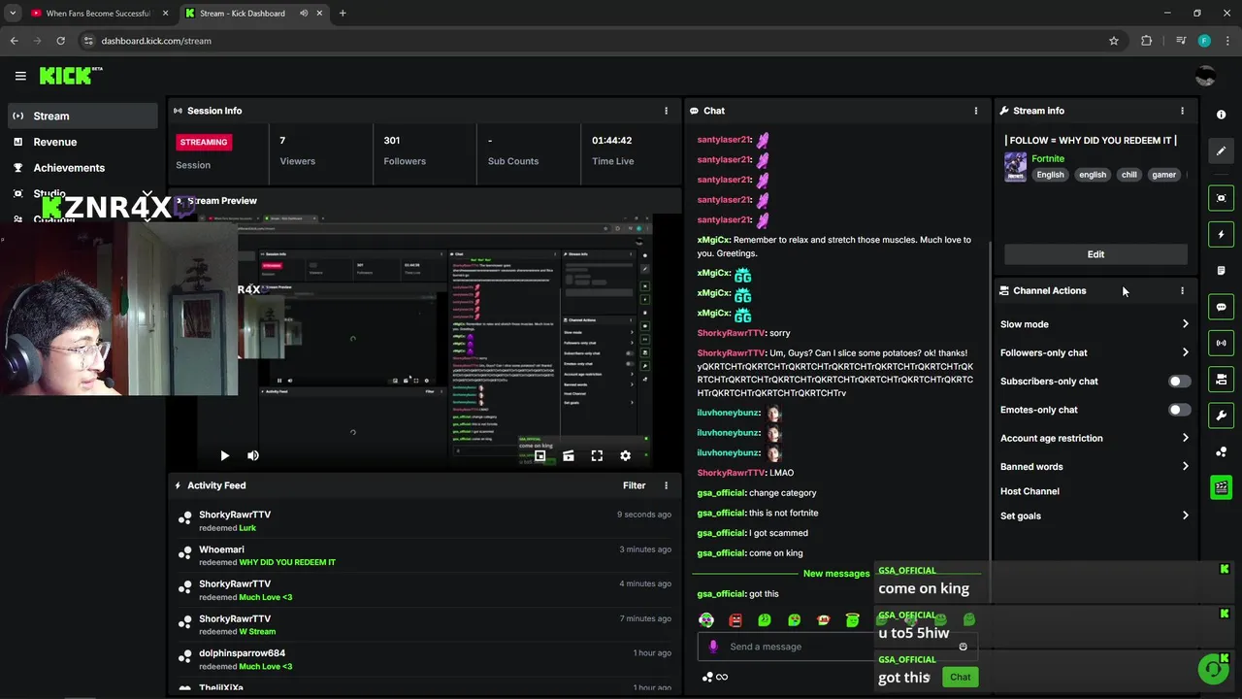Toggle the Channel Actions icon in the right rail
Viewport: 1242px width, 699px height.
[x=1221, y=379]
